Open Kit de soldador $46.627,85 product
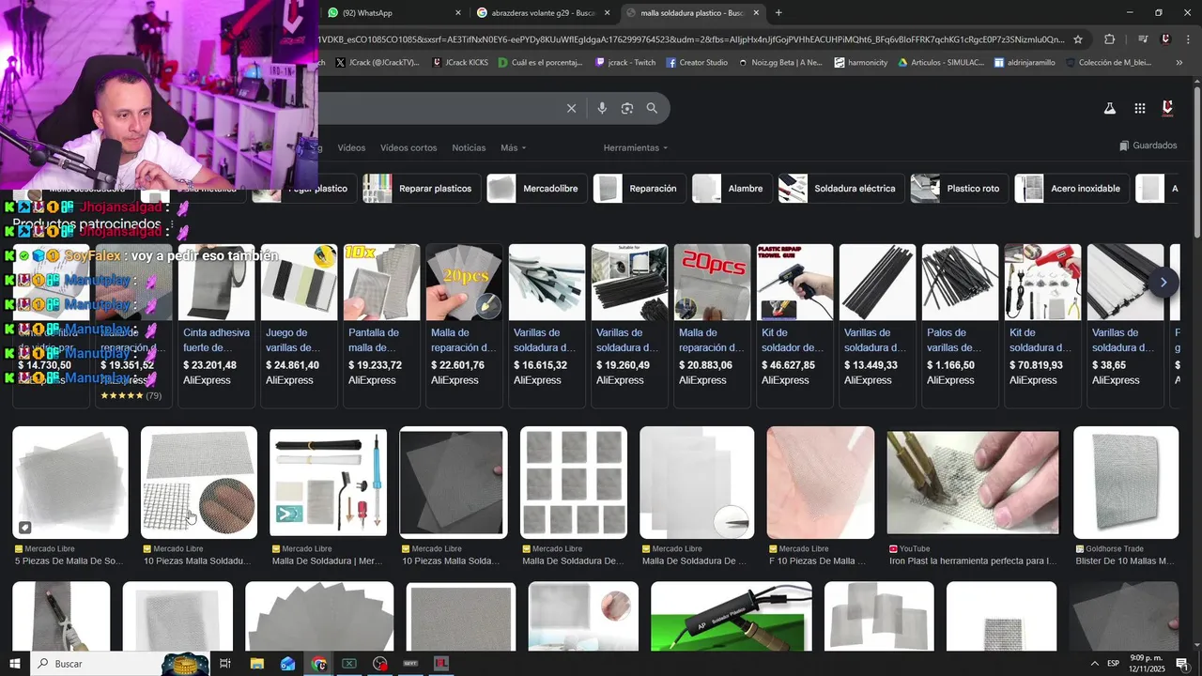This screenshot has width=1202, height=676. [x=794, y=325]
